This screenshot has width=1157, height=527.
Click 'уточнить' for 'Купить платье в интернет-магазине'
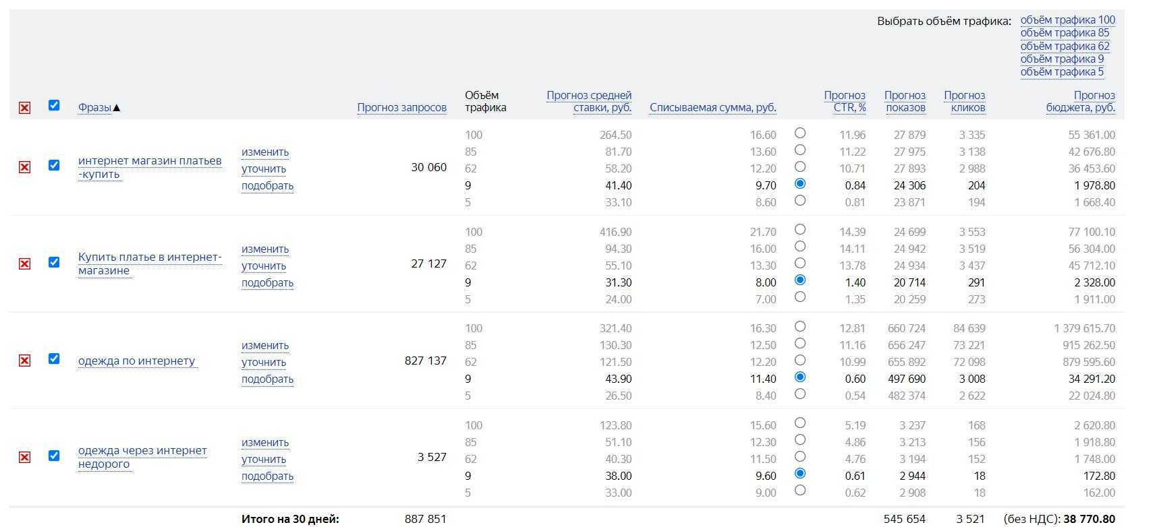[264, 266]
